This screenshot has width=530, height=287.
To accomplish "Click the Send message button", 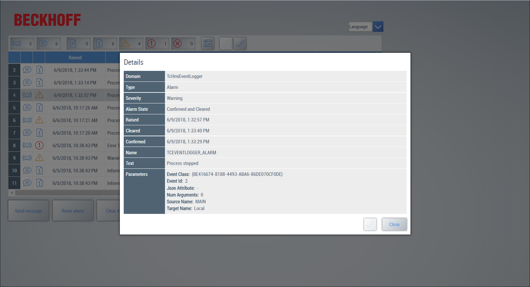I will (29, 211).
